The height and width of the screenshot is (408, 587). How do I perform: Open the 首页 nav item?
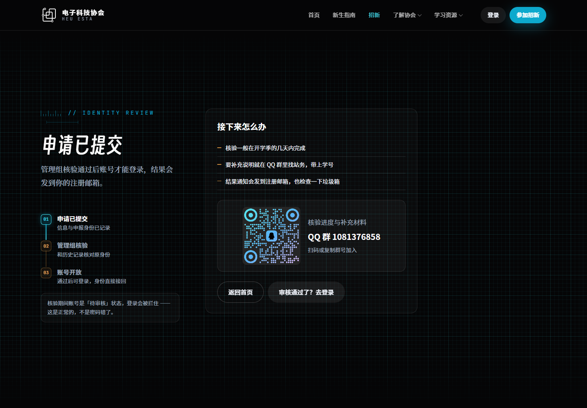(314, 15)
